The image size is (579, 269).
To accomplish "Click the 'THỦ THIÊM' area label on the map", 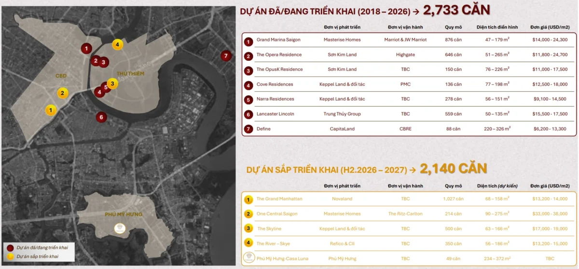I will click(130, 73).
